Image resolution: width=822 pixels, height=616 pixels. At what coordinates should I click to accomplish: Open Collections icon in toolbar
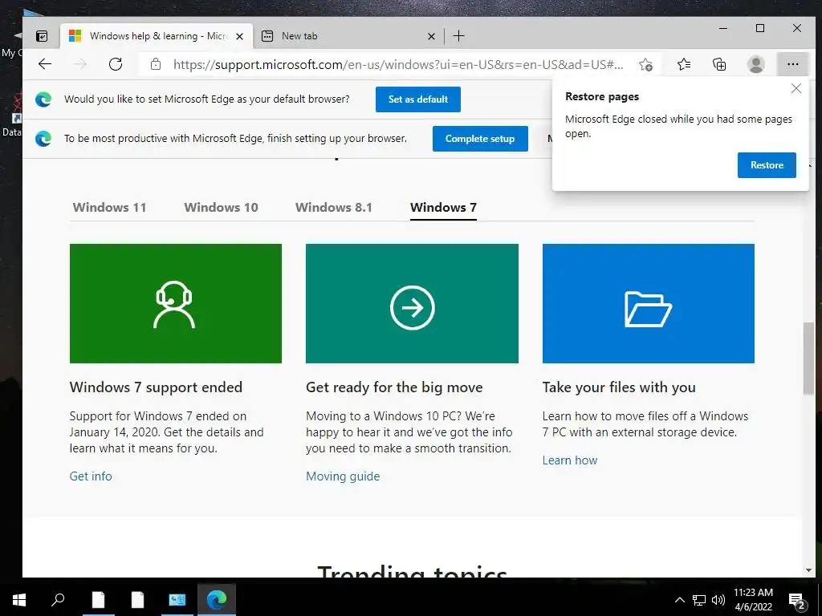click(719, 64)
